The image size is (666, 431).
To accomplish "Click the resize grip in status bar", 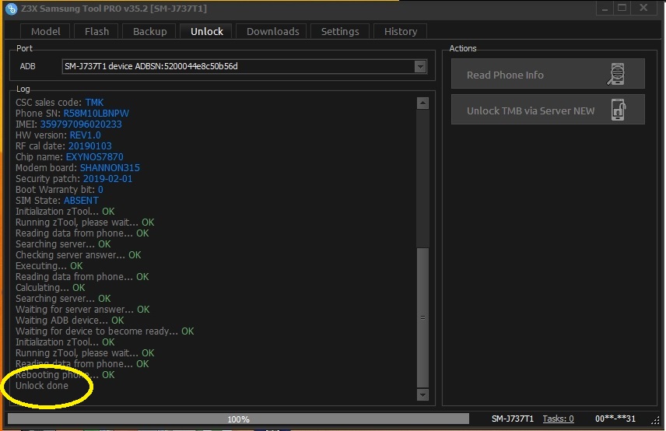I will coord(656,419).
